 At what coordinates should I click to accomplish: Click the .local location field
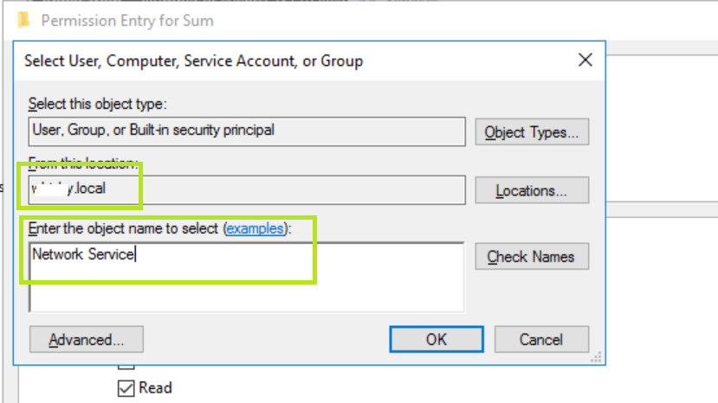(x=247, y=189)
